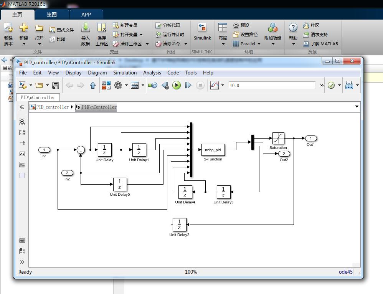The image size is (383, 294).
Task: Click the Simulink Save model icon
Action: coord(56,85)
